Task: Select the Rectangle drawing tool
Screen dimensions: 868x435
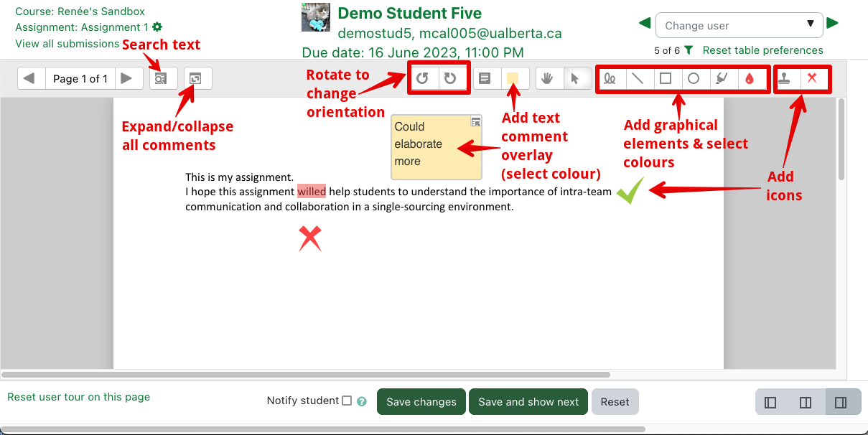Action: point(666,78)
